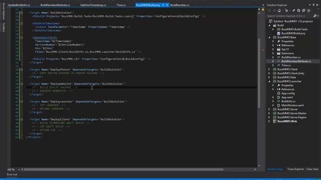The image size is (321, 180).
Task: Switch to the Time.cs tab
Action: pyautogui.click(x=121, y=5)
